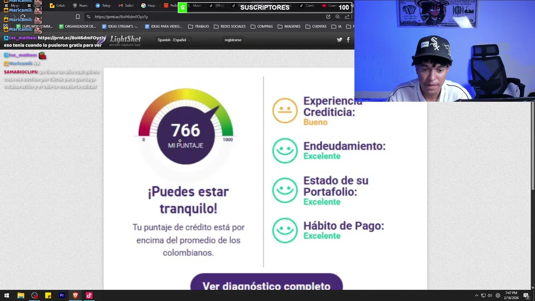The height and width of the screenshot is (301, 535).
Task: Click the 'Endeudamiento:' label
Action: [x=344, y=146]
